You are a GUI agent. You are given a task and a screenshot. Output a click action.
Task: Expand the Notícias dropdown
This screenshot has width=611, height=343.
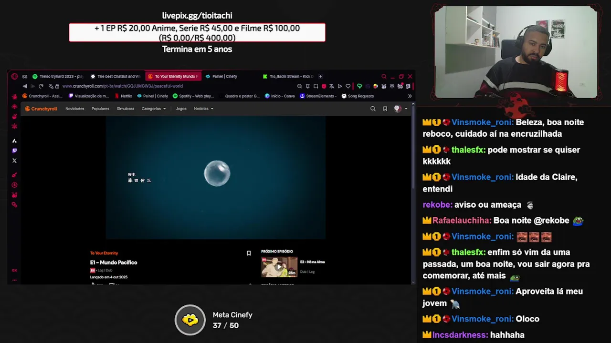[203, 109]
